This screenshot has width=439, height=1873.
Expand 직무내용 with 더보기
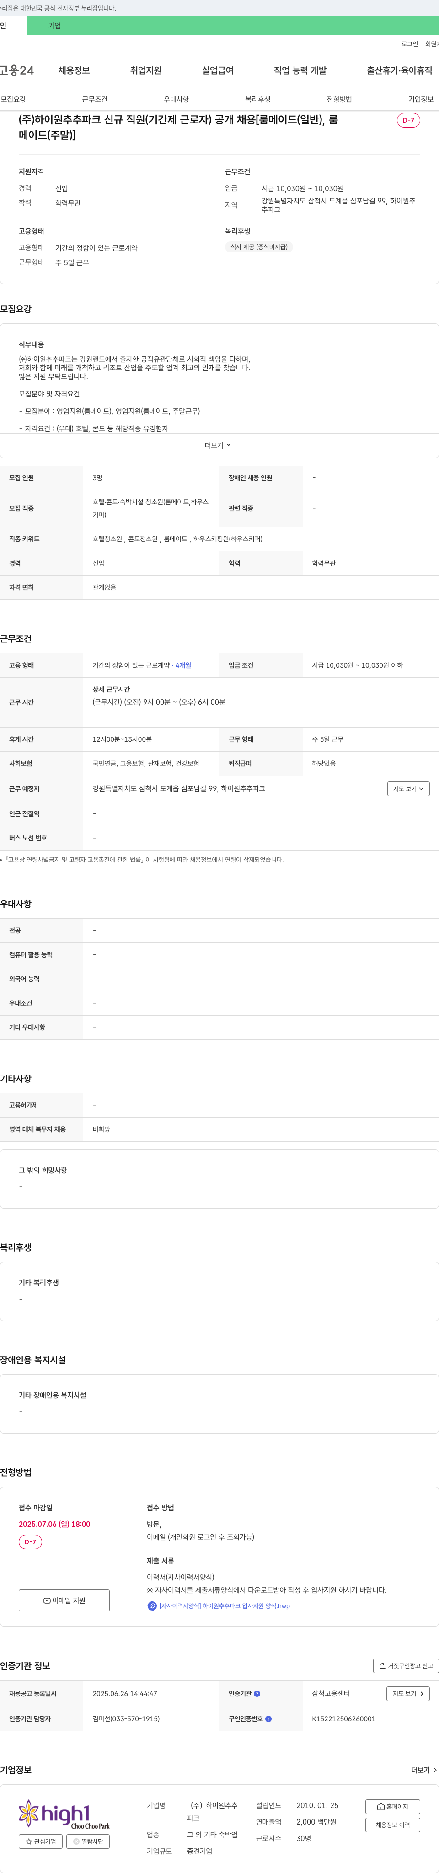tap(217, 445)
